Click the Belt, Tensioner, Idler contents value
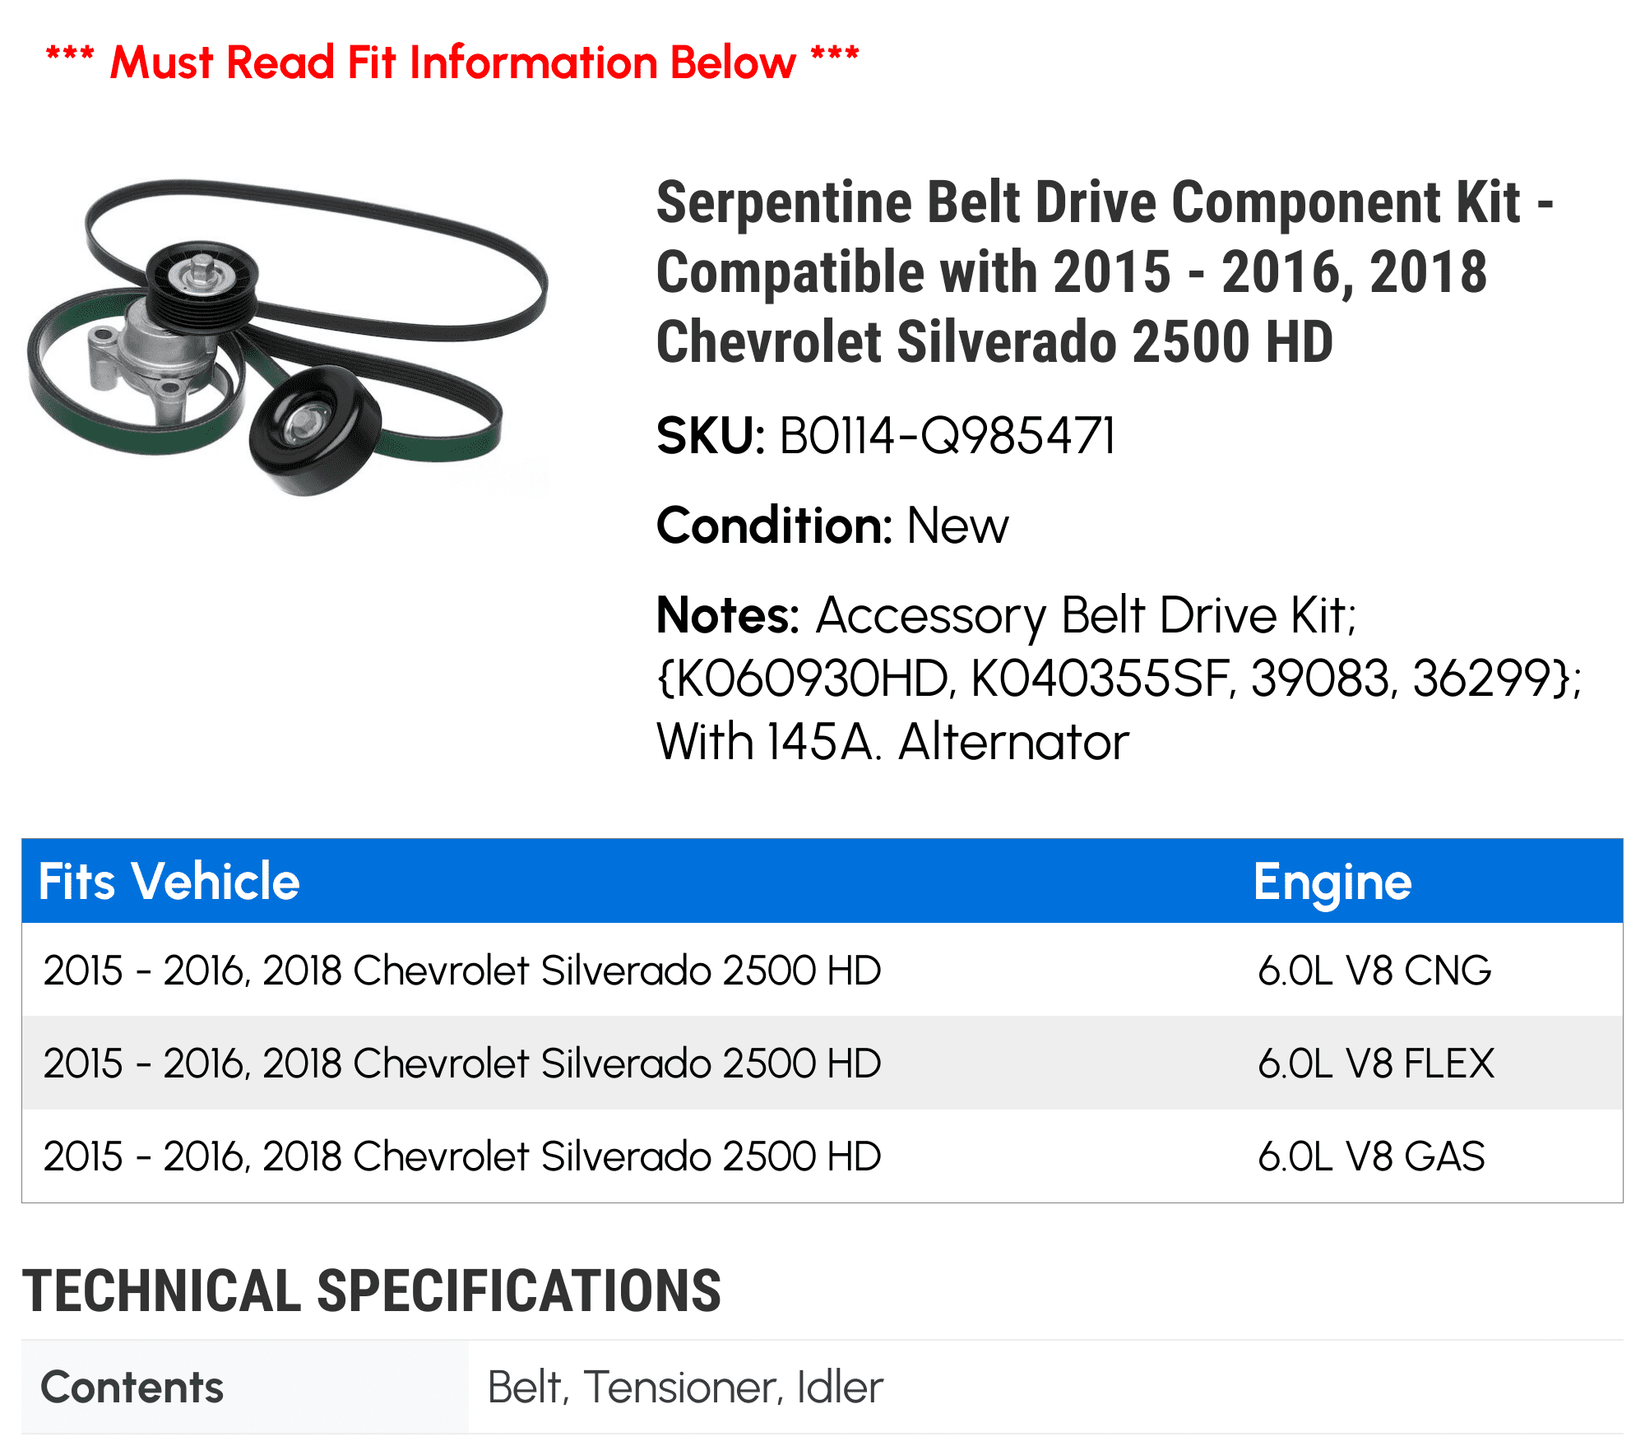The width and height of the screenshot is (1645, 1455). [685, 1388]
